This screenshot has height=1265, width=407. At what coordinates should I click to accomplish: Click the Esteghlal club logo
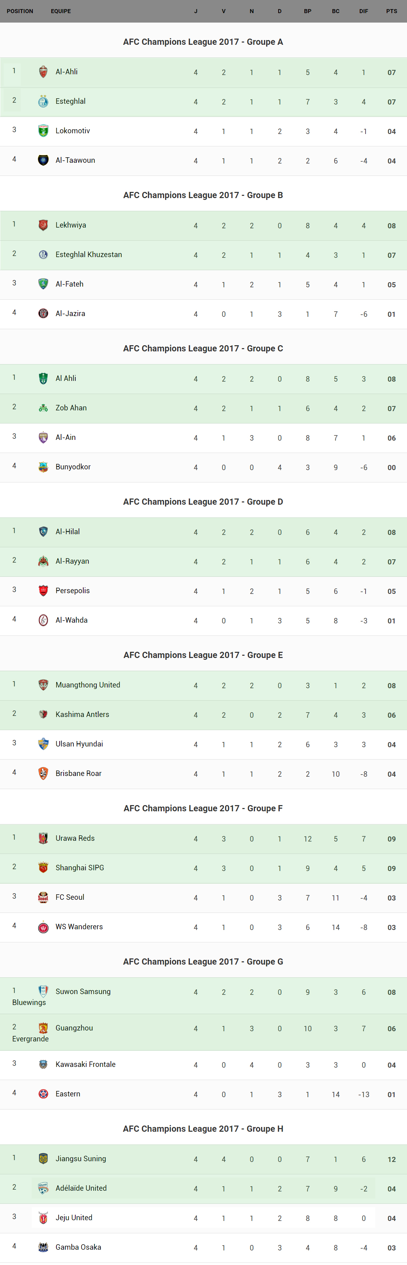click(x=43, y=101)
